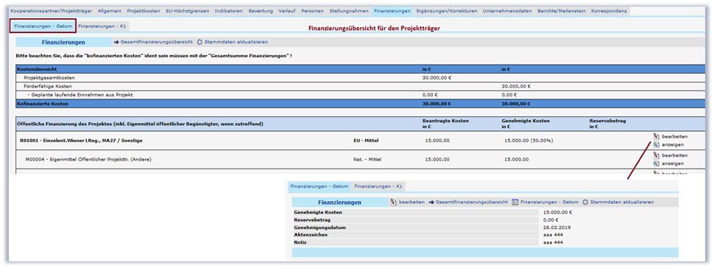Click the pencil edit icon in the M00004 row
Image resolution: width=714 pixels, height=268 pixels.
pyautogui.click(x=656, y=155)
